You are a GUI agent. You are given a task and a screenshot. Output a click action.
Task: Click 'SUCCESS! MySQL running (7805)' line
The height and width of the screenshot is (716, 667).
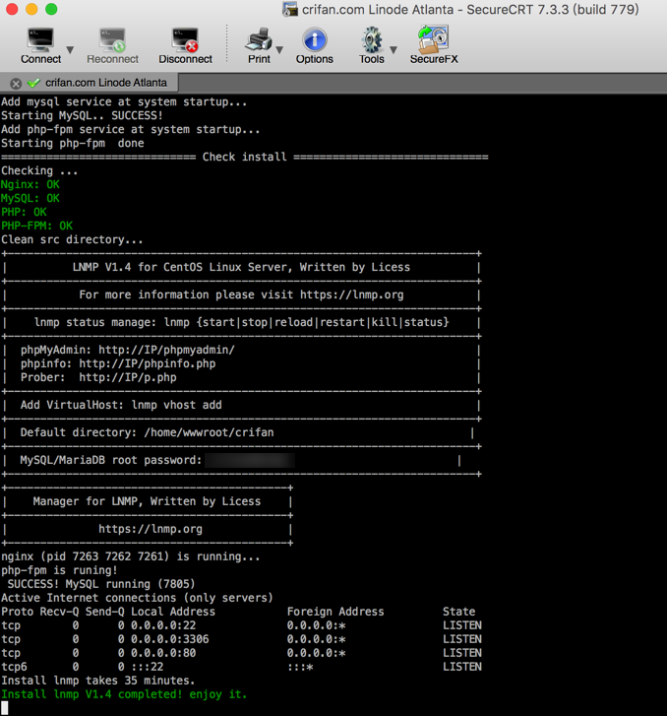point(101,584)
